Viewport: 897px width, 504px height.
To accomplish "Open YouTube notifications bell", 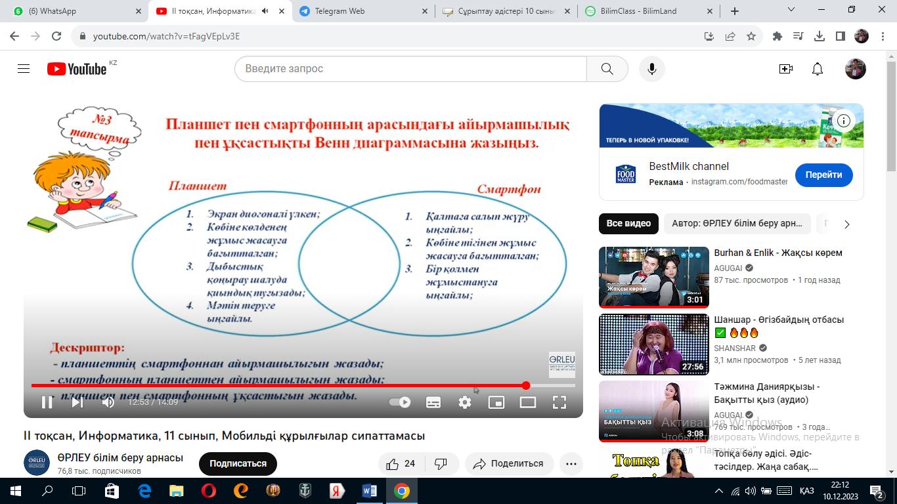I will click(818, 69).
